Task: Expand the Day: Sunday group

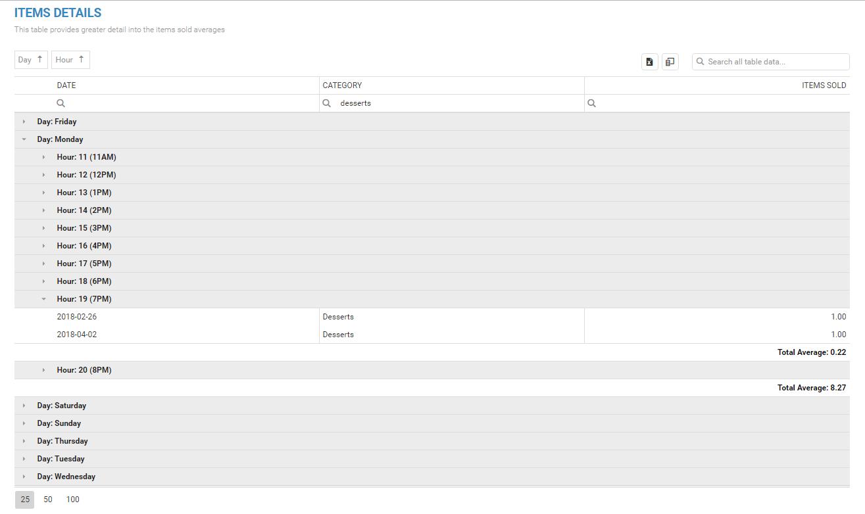Action: (24, 423)
